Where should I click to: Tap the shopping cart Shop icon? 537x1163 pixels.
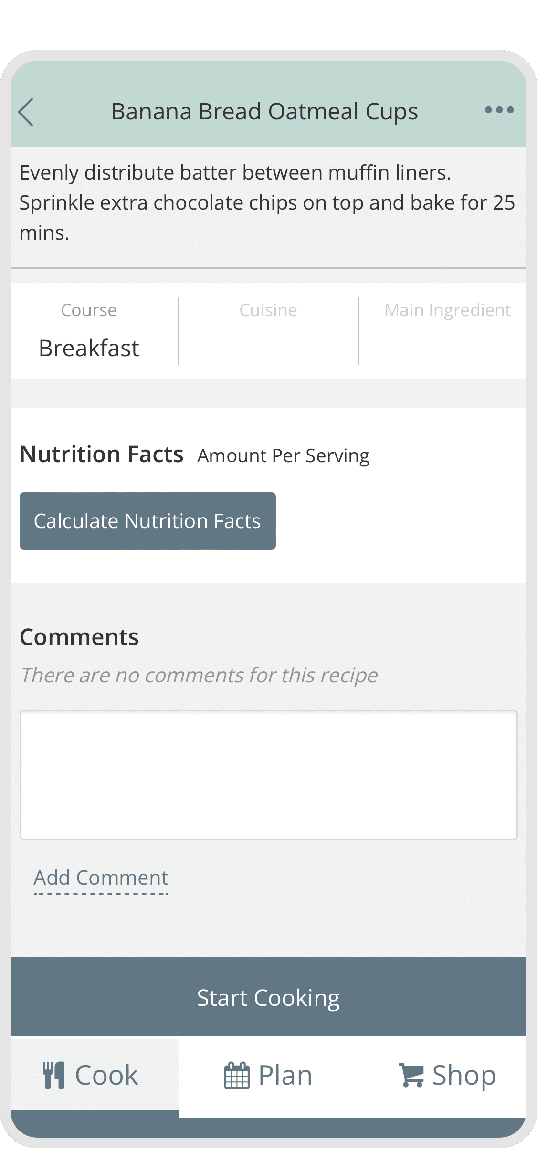click(411, 1075)
